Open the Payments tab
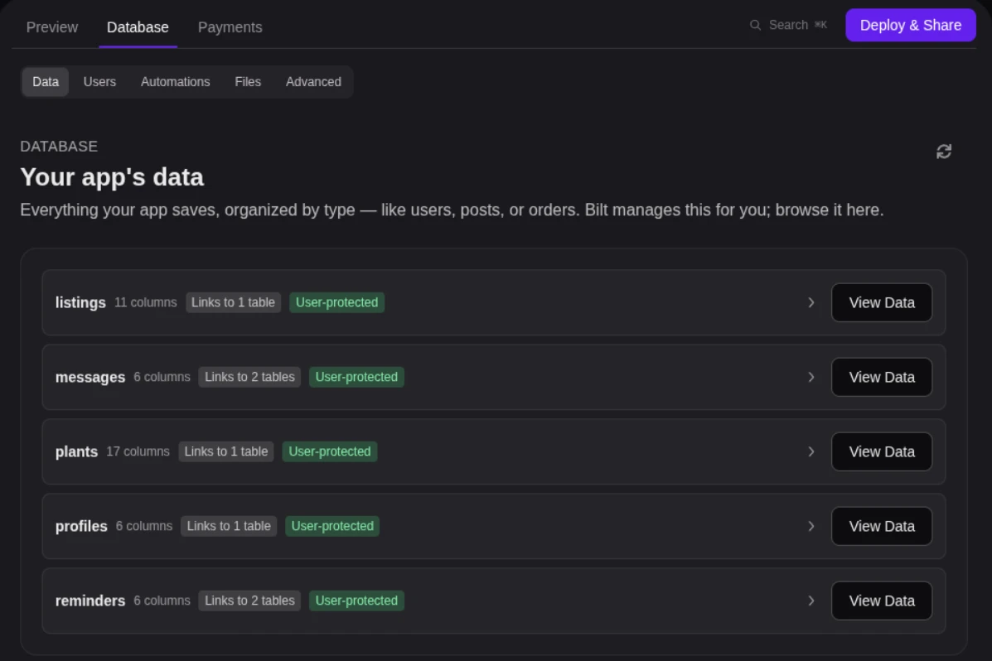Image resolution: width=992 pixels, height=661 pixels. tap(230, 27)
